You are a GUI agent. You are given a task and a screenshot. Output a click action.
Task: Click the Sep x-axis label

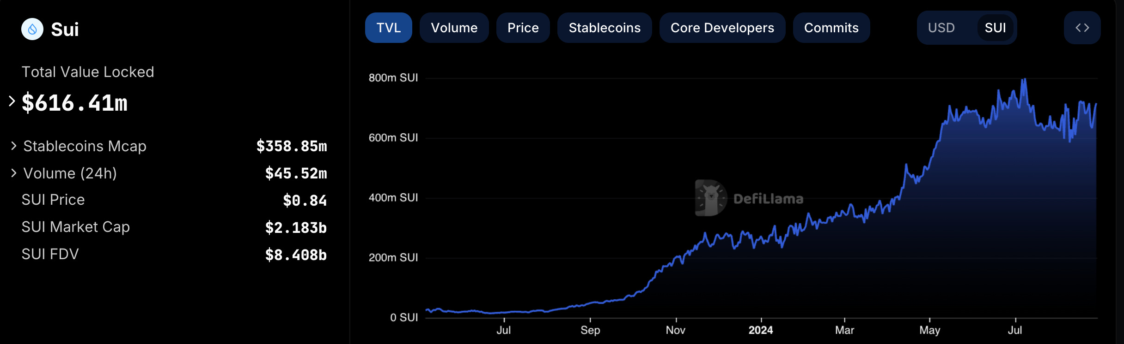(590, 330)
